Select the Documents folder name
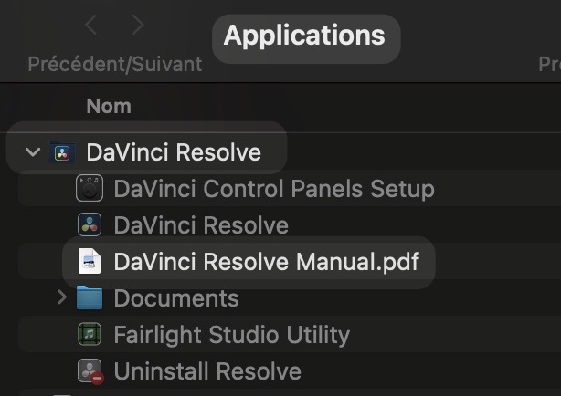This screenshot has height=396, width=561. pyautogui.click(x=176, y=298)
